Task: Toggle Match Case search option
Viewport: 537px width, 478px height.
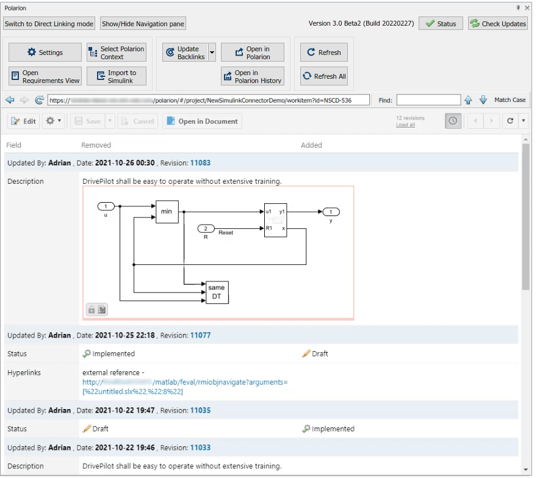Action: coord(510,100)
